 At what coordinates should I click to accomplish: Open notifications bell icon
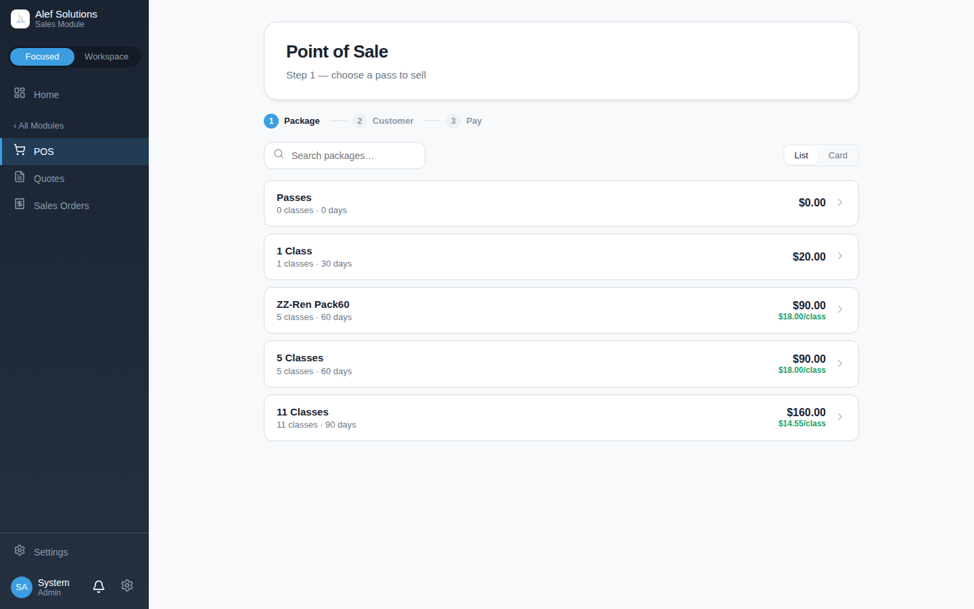pyautogui.click(x=99, y=586)
